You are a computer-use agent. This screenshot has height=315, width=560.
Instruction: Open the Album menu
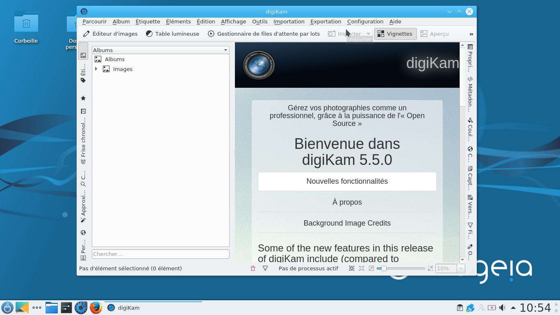121,21
